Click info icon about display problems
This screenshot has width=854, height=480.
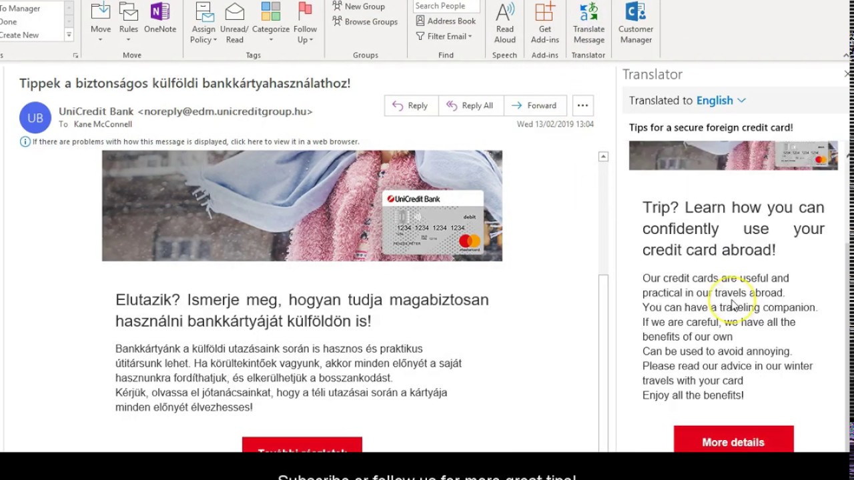25,141
